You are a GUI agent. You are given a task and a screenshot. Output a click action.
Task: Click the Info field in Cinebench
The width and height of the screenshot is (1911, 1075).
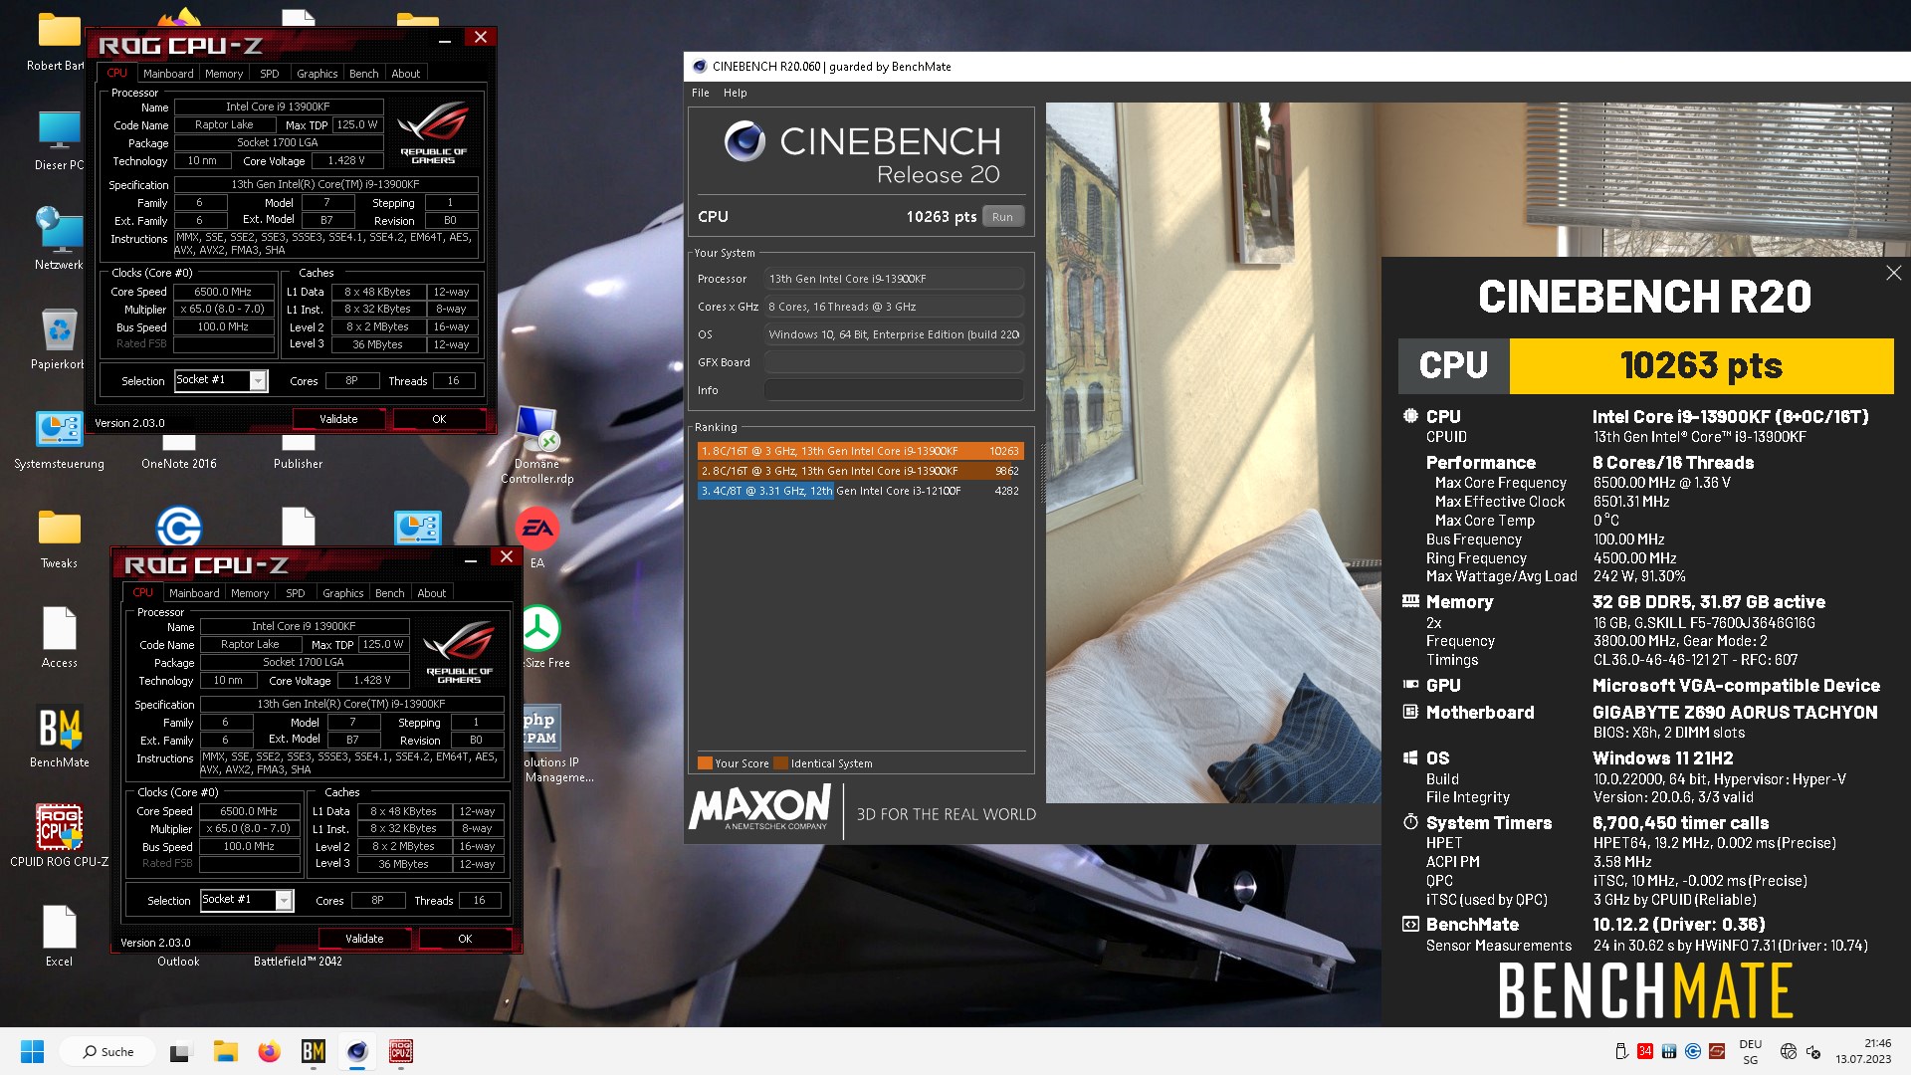(x=894, y=390)
